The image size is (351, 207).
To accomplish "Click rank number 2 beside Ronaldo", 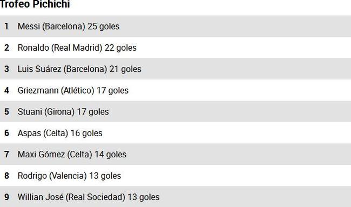I will point(6,48).
